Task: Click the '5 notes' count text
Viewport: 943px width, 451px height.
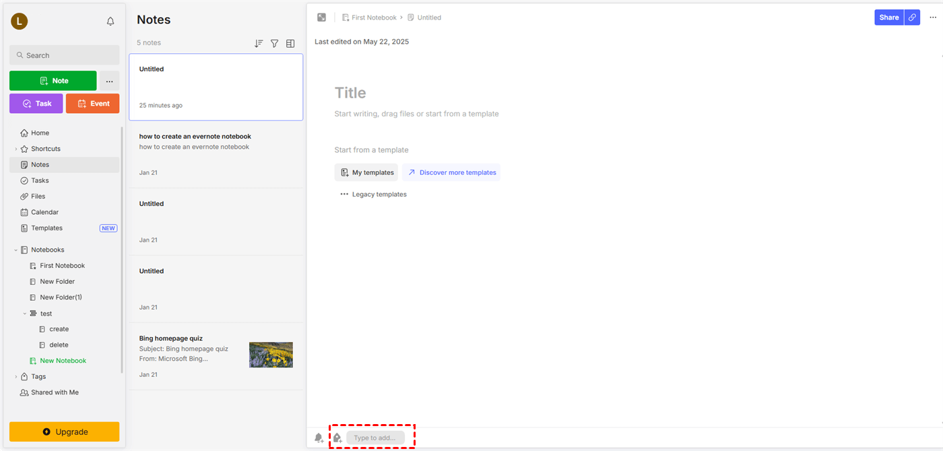Action: 149,42
